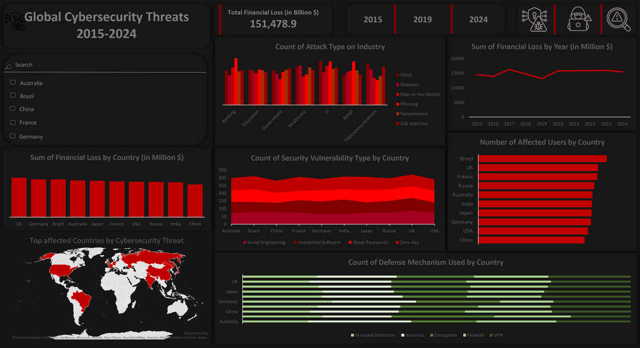Screen dimensions: 640x348
Task: Click the China bar in financial loss by country
Action: (x=195, y=201)
